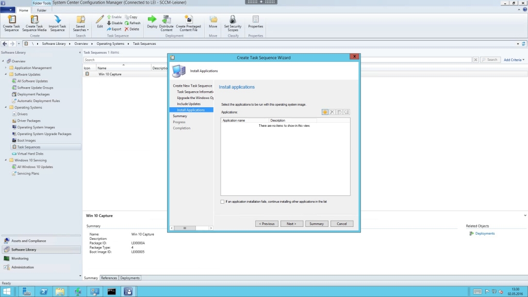The height and width of the screenshot is (297, 528).
Task: Open PowerShell from taskbar
Action: (x=43, y=292)
